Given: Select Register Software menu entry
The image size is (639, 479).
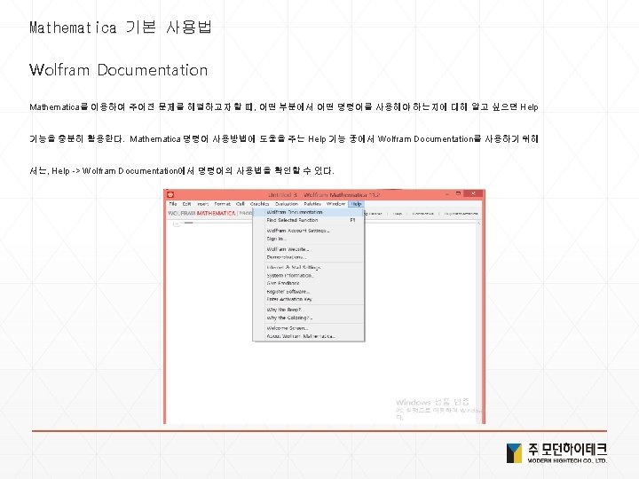Looking at the screenshot, I should [309, 292].
